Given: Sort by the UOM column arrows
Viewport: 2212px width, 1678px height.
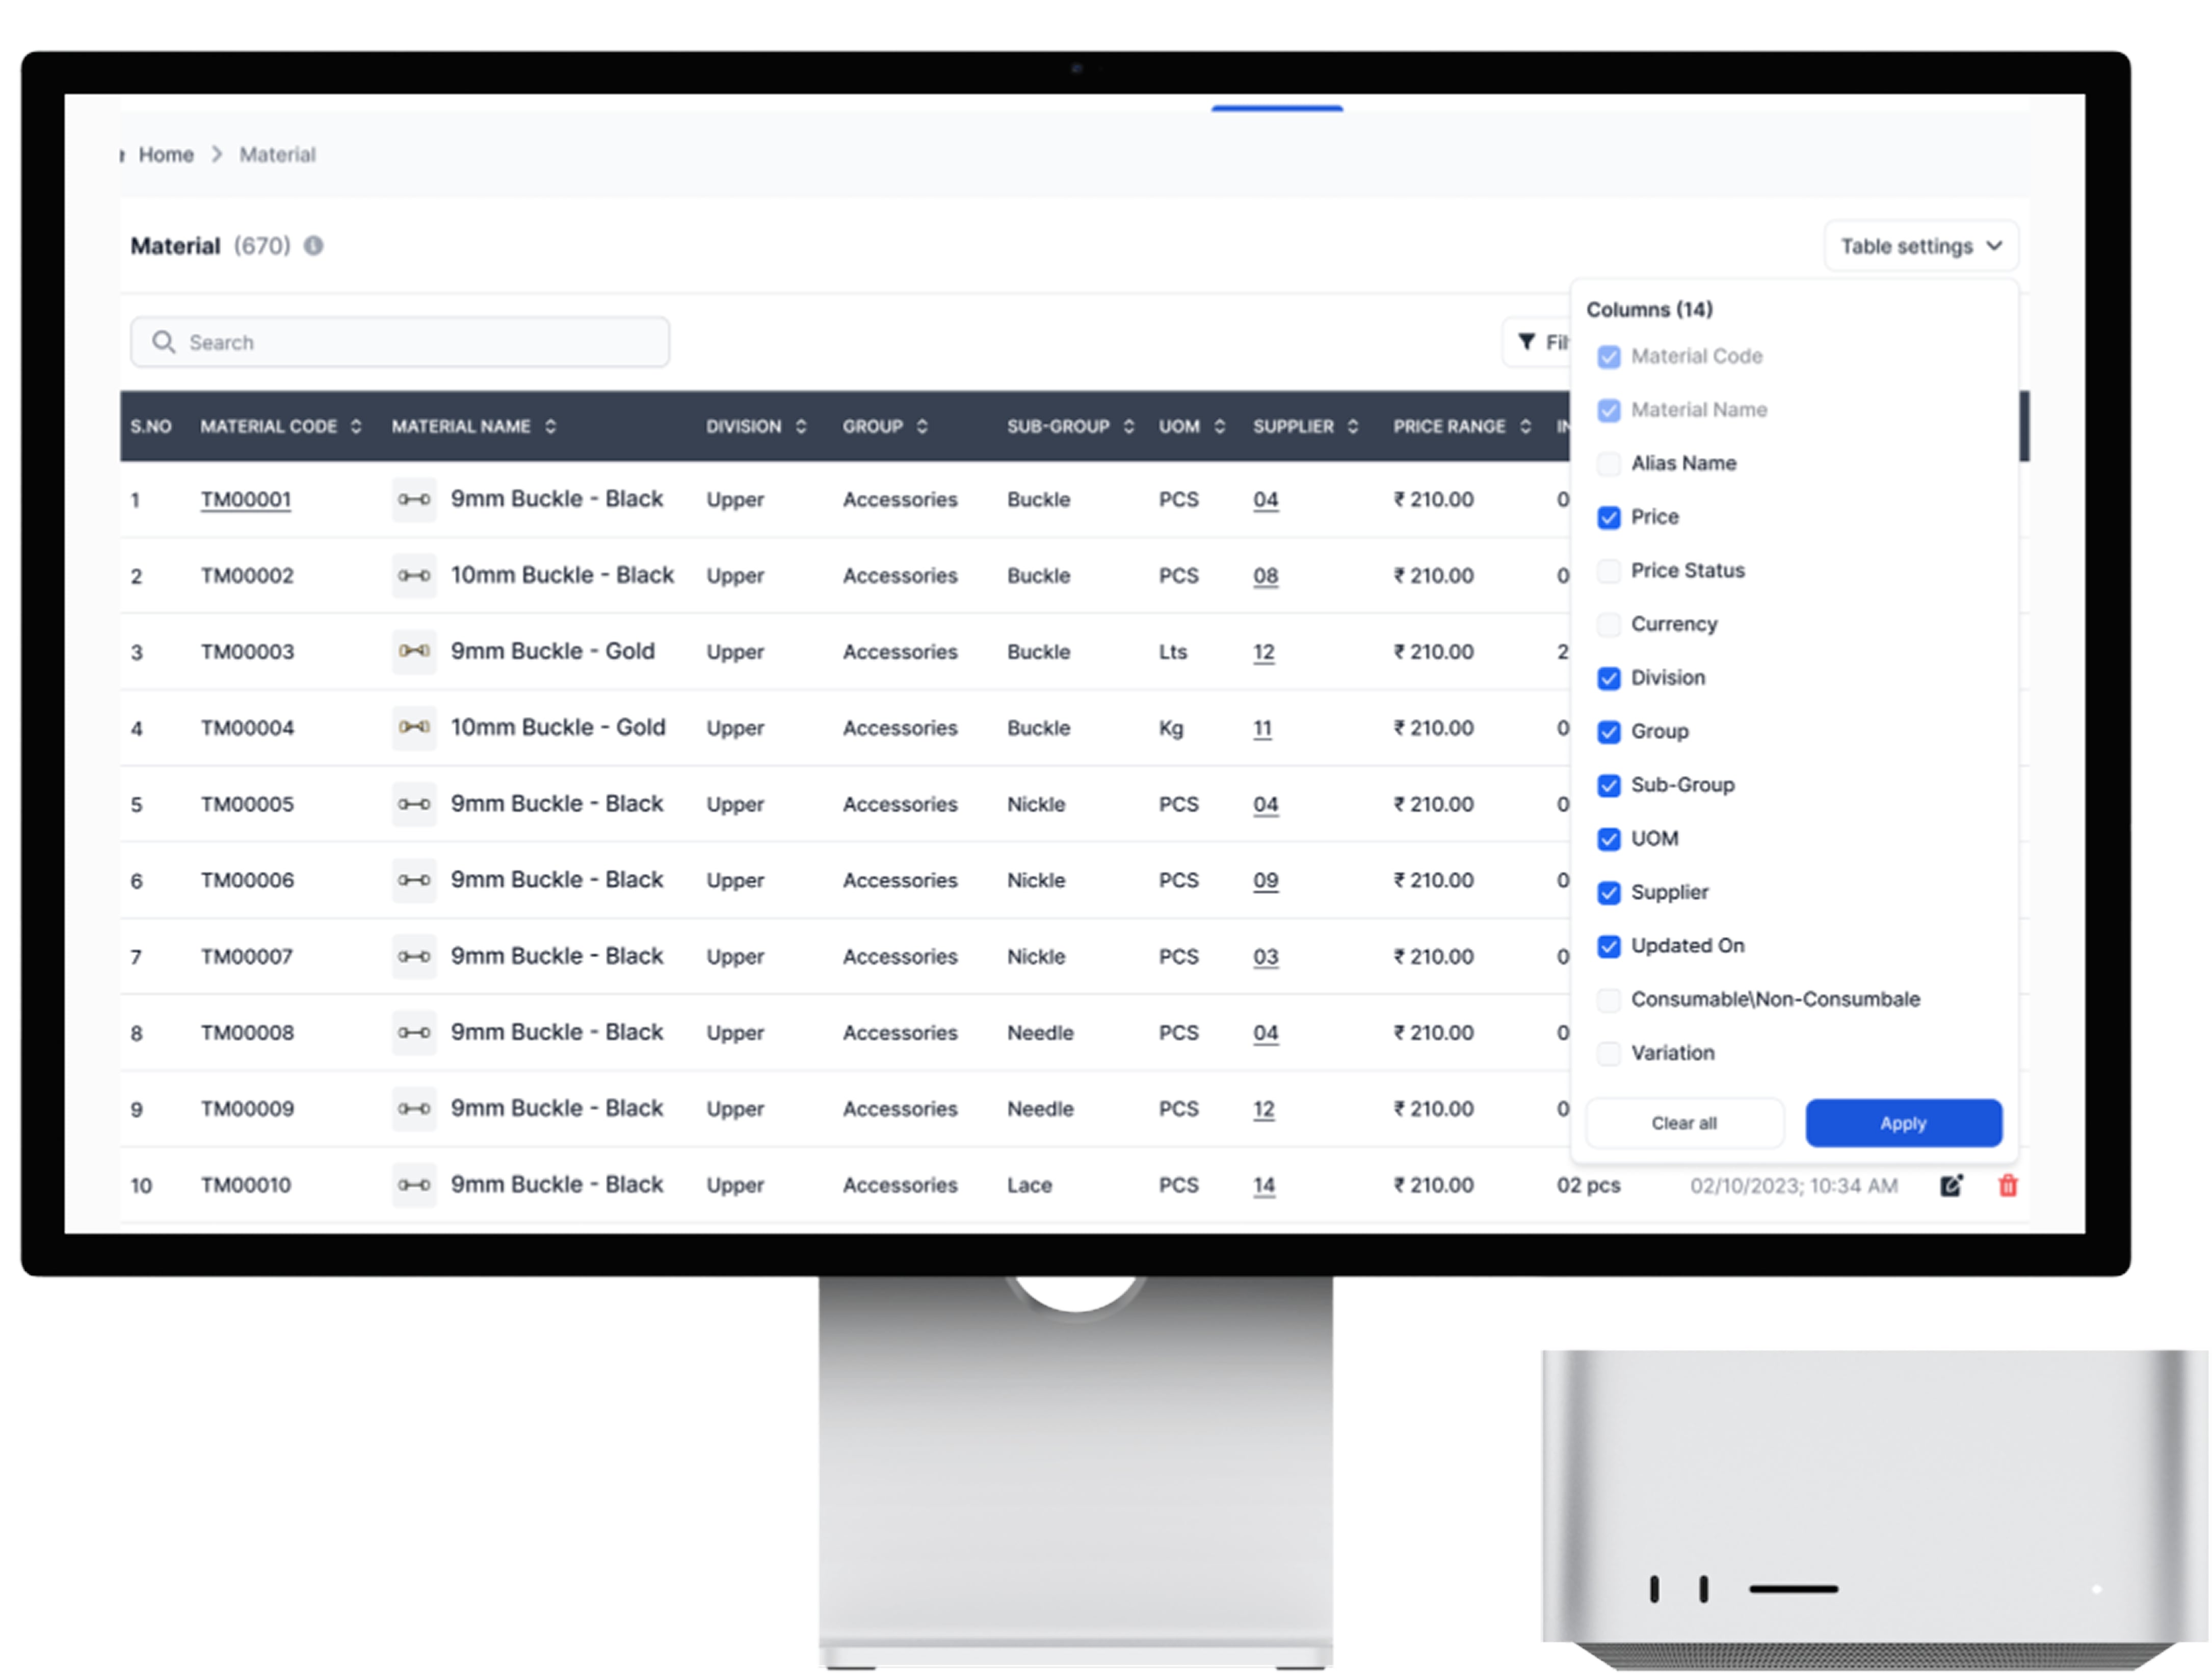Looking at the screenshot, I should pyautogui.click(x=1220, y=426).
